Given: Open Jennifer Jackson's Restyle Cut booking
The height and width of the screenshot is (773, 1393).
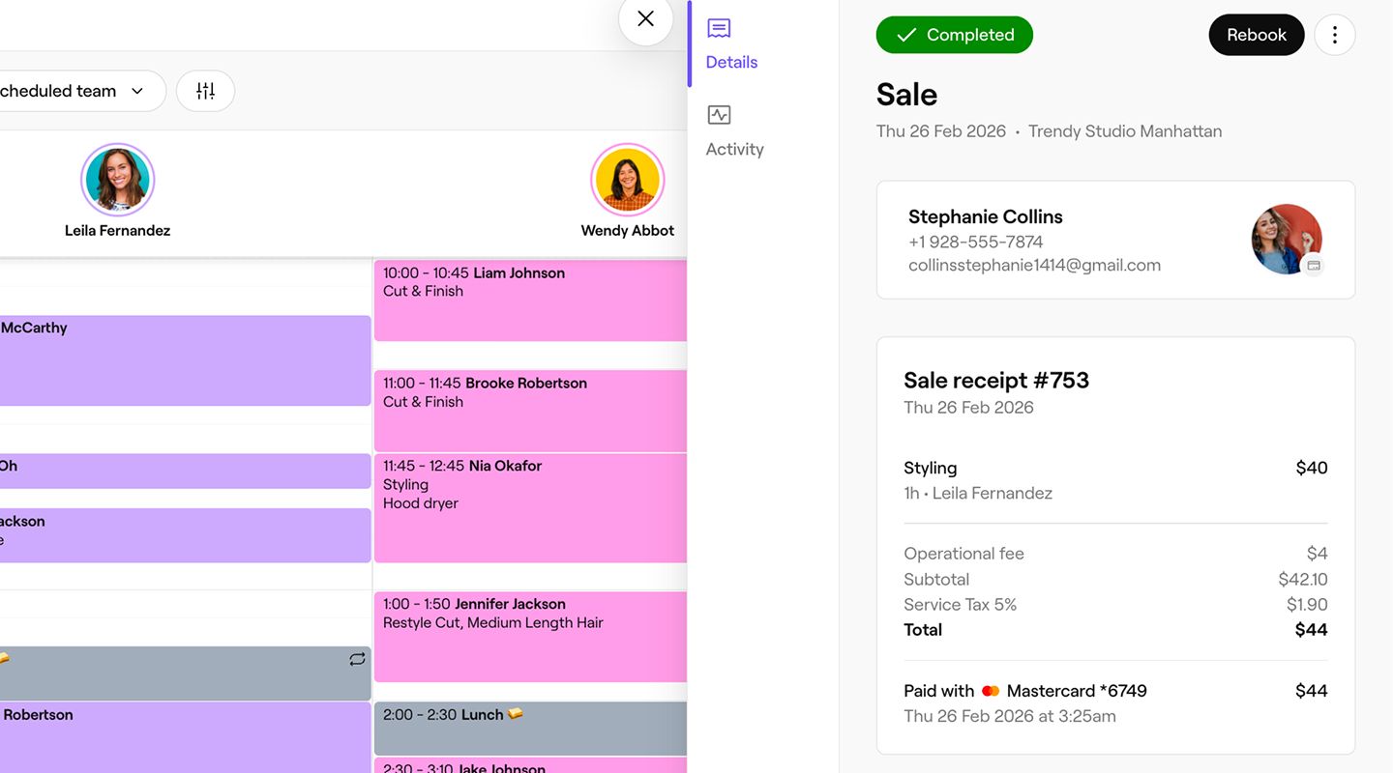Looking at the screenshot, I should pyautogui.click(x=530, y=636).
